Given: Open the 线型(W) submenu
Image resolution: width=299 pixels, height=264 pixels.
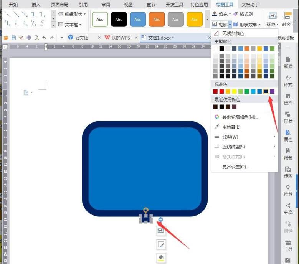Looking at the screenshot, I should [x=244, y=137].
